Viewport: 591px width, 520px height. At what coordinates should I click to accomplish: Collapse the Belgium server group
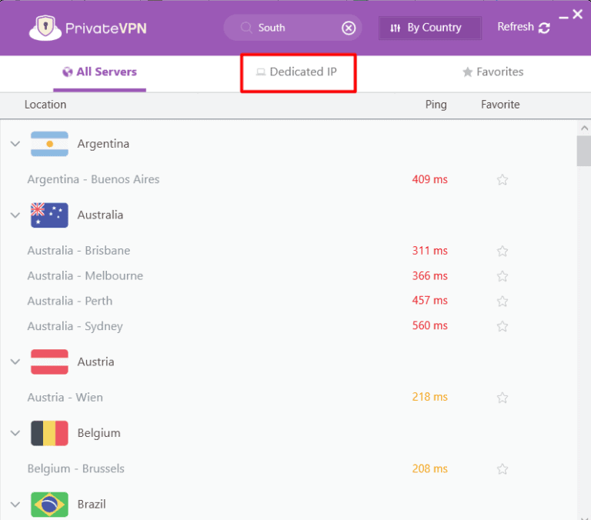[x=15, y=433]
